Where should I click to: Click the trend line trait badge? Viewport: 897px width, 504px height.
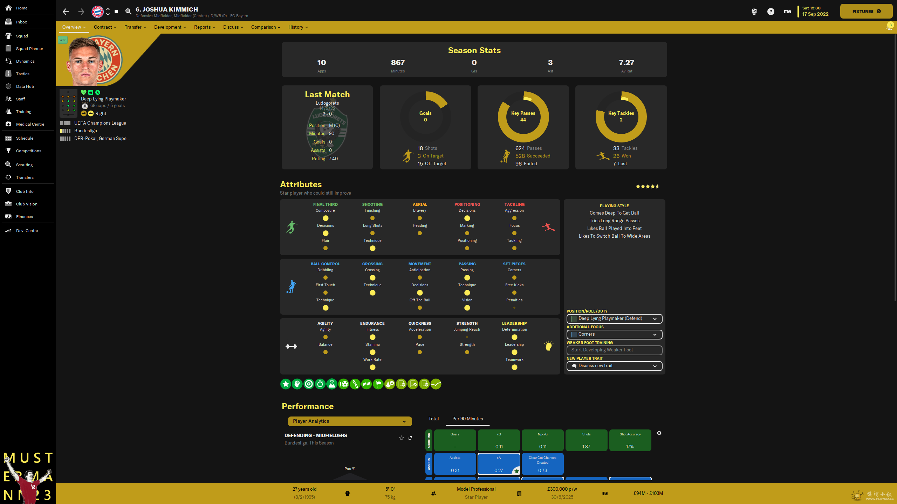[436, 384]
